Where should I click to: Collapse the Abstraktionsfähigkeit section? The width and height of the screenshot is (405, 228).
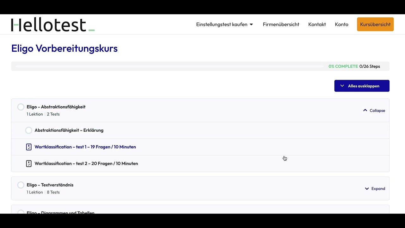pyautogui.click(x=374, y=111)
